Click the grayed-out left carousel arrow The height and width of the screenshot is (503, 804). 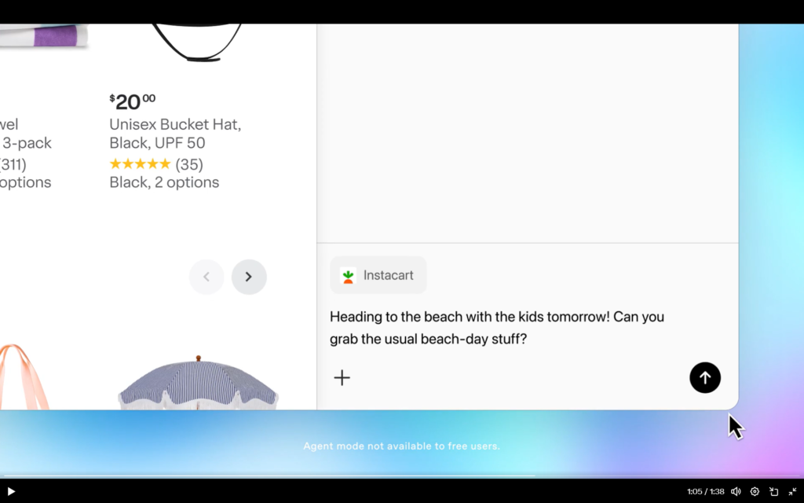(x=206, y=277)
